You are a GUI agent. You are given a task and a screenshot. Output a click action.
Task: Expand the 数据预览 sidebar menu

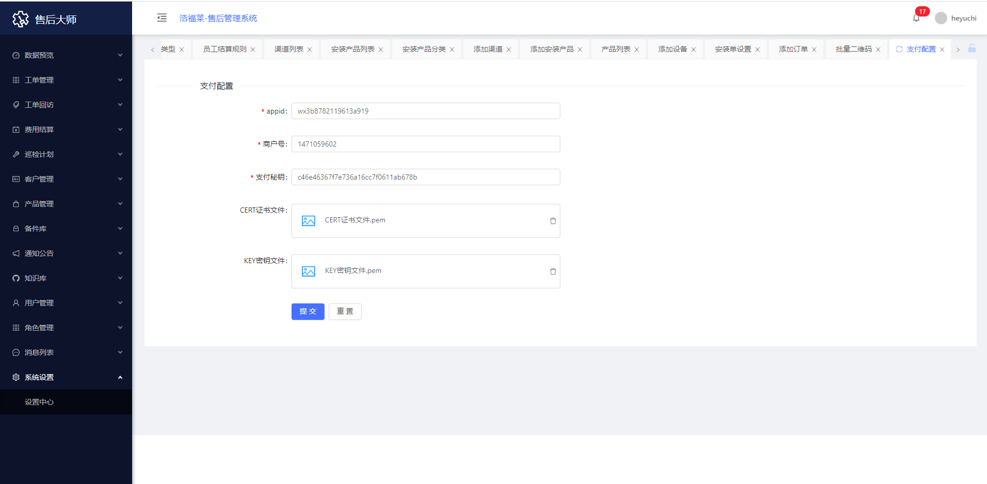tap(66, 55)
